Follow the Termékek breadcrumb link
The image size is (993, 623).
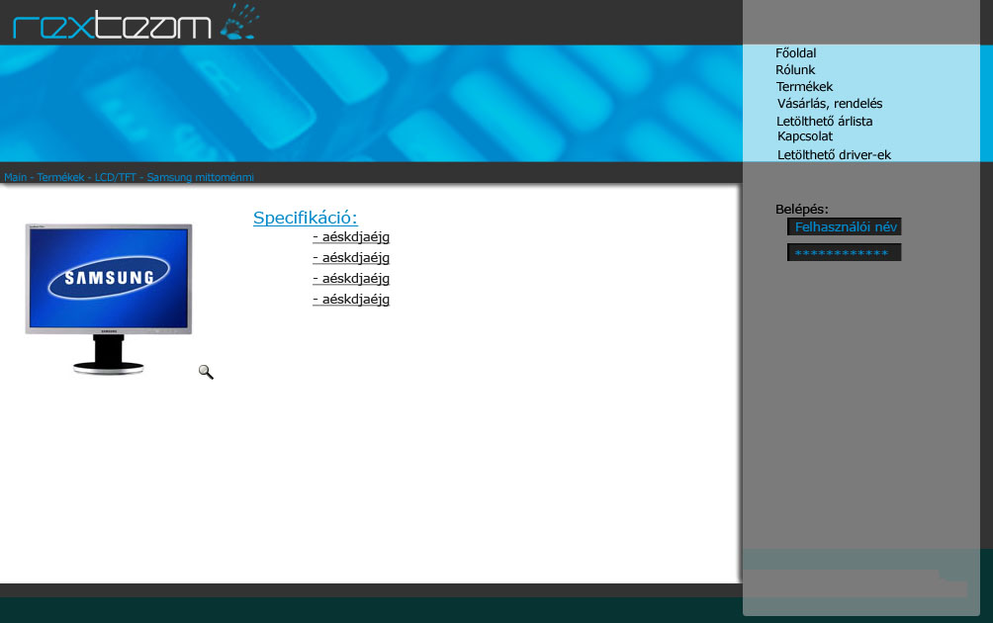click(60, 177)
